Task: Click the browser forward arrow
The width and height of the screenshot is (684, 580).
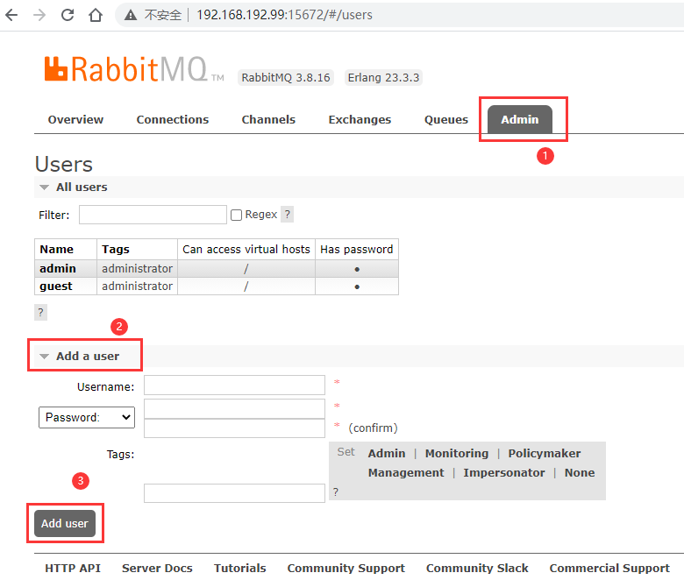Action: click(39, 15)
